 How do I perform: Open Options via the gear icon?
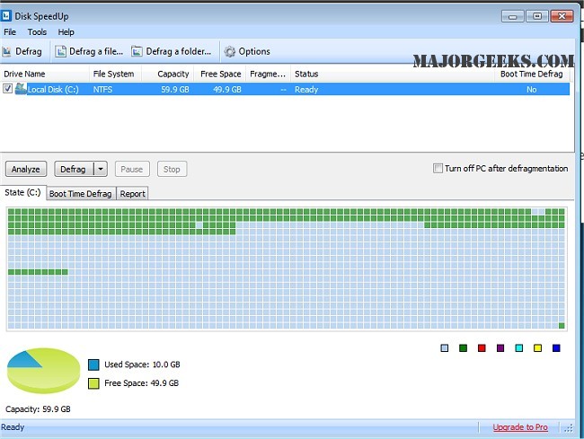[x=230, y=51]
